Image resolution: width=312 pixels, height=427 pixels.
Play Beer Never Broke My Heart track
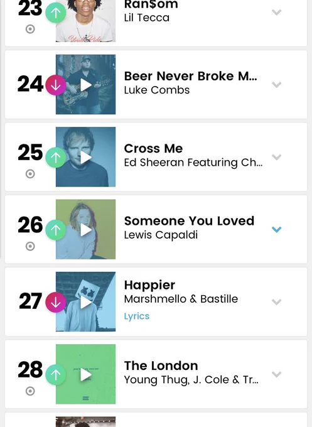pos(86,85)
